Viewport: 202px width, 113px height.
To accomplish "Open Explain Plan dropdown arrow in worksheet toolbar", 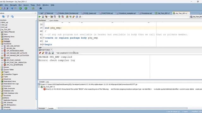I will point(49,17).
